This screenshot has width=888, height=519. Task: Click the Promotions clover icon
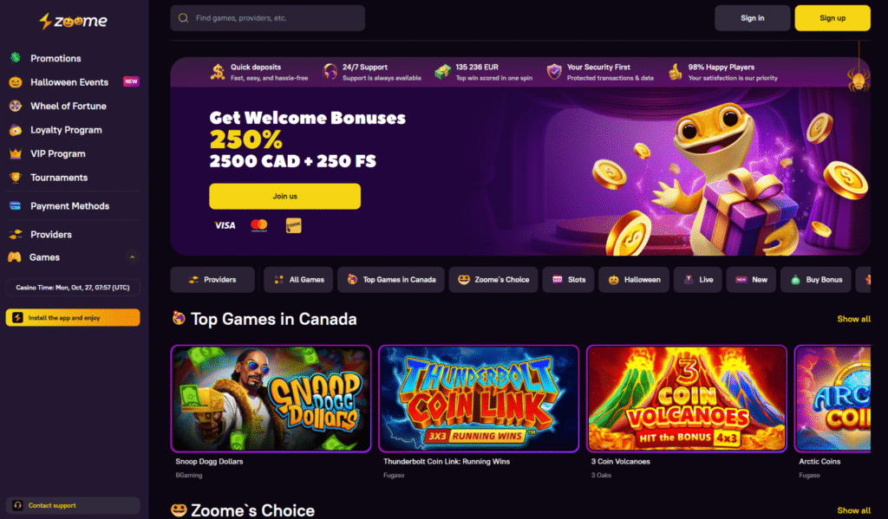click(16, 58)
